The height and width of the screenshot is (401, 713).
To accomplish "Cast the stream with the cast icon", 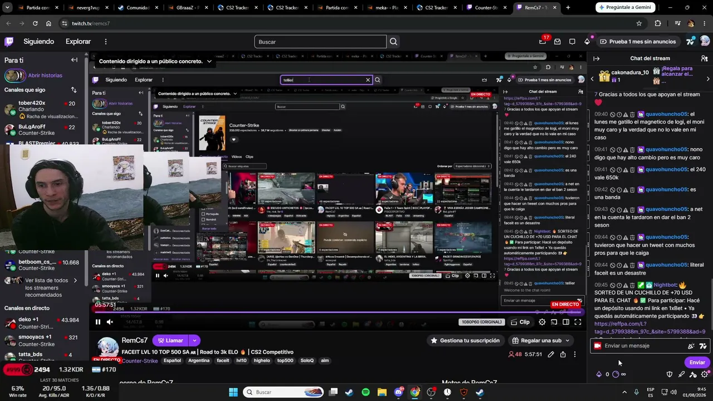I will pos(554,322).
